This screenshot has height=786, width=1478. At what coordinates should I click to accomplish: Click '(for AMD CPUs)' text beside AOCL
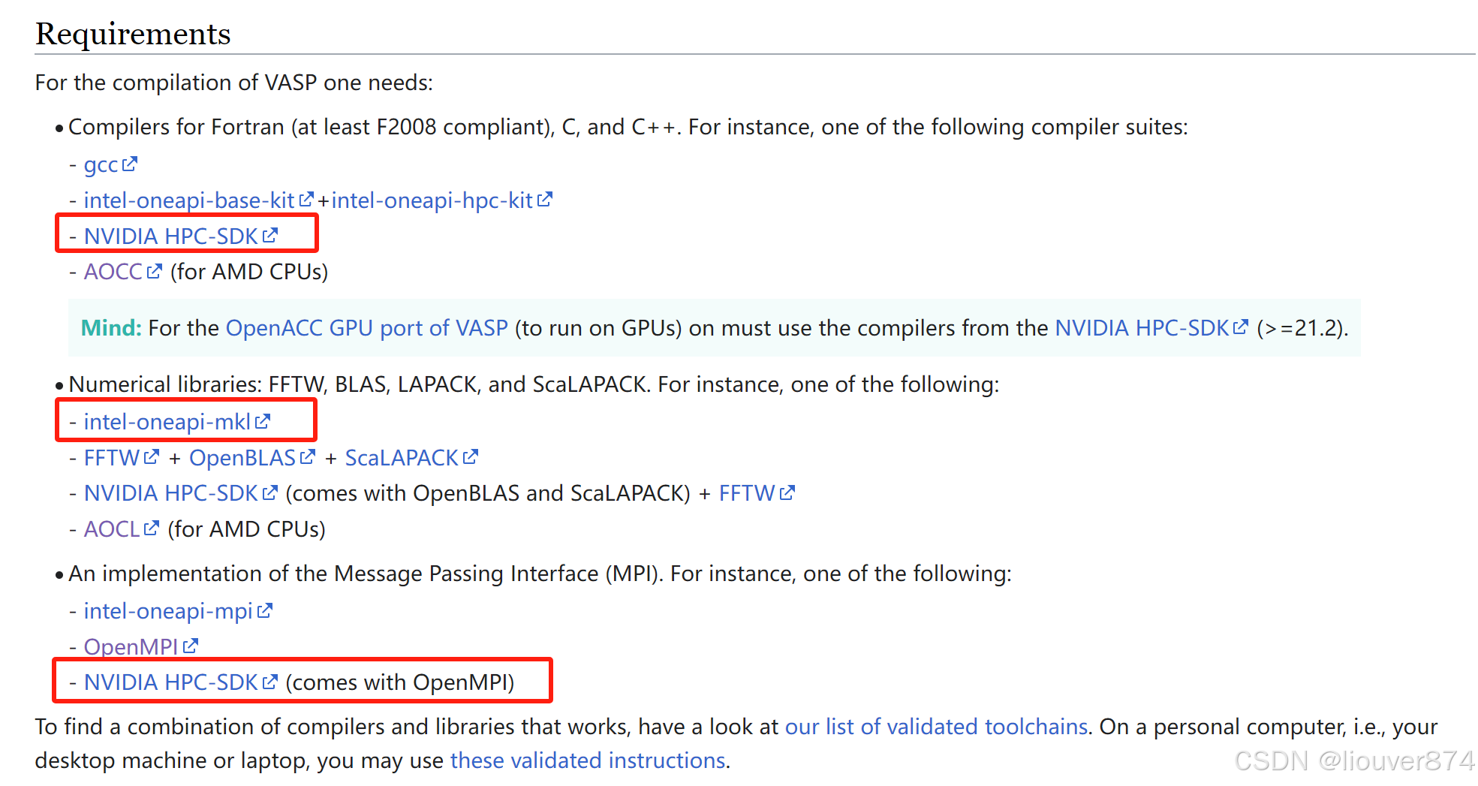pos(246,529)
